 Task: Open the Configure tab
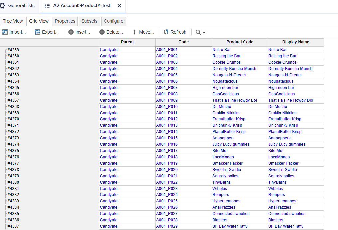tap(113, 21)
